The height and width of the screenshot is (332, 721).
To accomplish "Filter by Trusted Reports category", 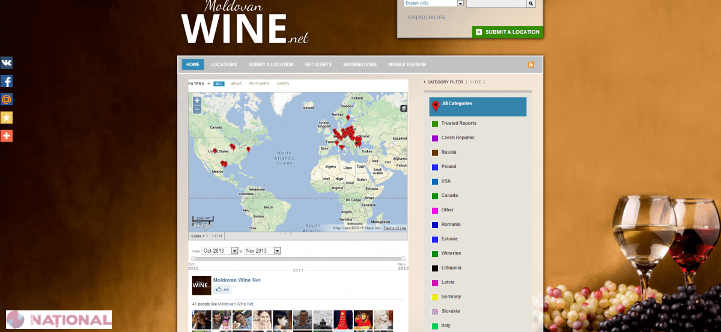I will [x=459, y=123].
